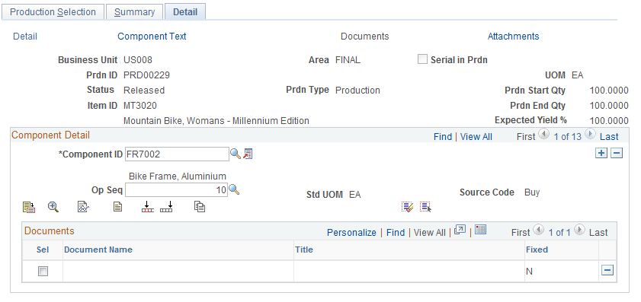Click the Personalize link in the Documents grid
641x302 pixels.
pos(351,233)
